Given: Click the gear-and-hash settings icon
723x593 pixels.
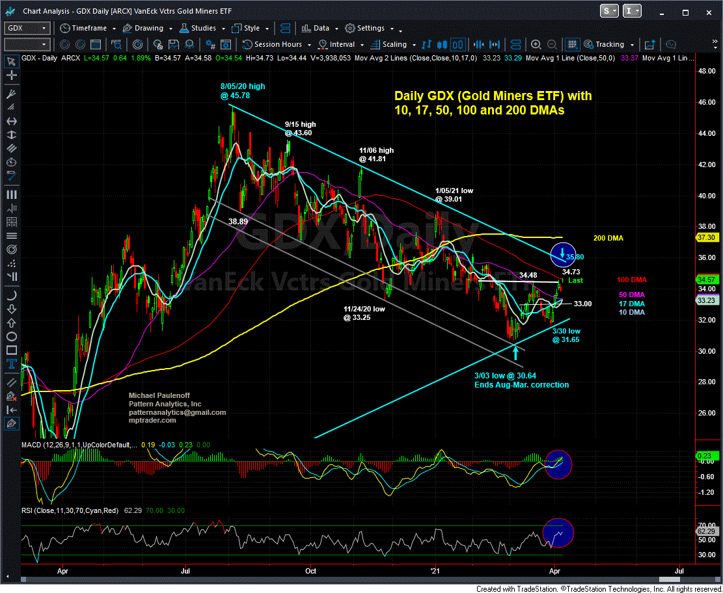Looking at the screenshot, I should click(211, 45).
